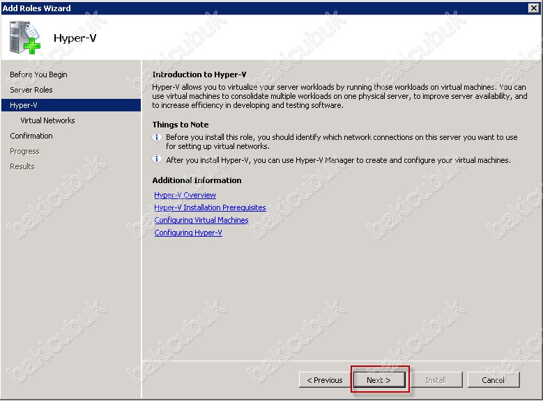
Task: Select the Progress step
Action: tap(24, 151)
